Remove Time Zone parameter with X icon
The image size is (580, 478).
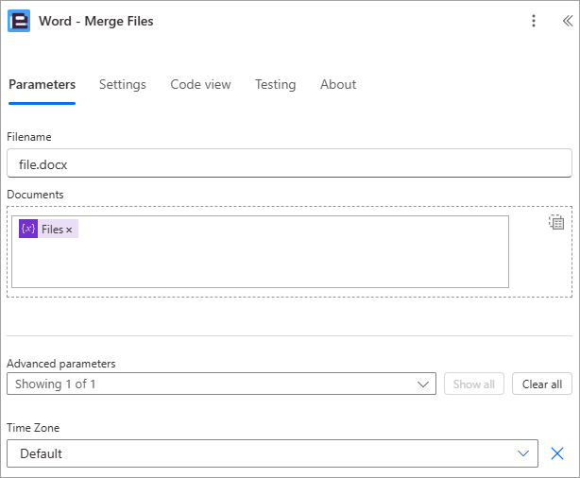point(557,453)
